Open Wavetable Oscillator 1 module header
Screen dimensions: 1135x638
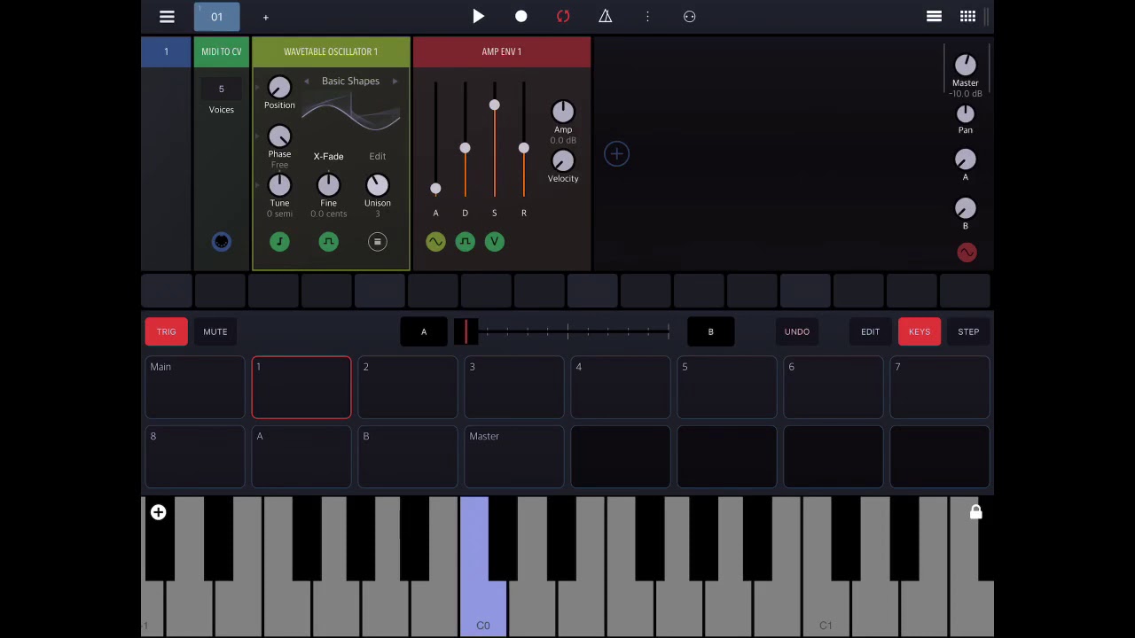(331, 51)
